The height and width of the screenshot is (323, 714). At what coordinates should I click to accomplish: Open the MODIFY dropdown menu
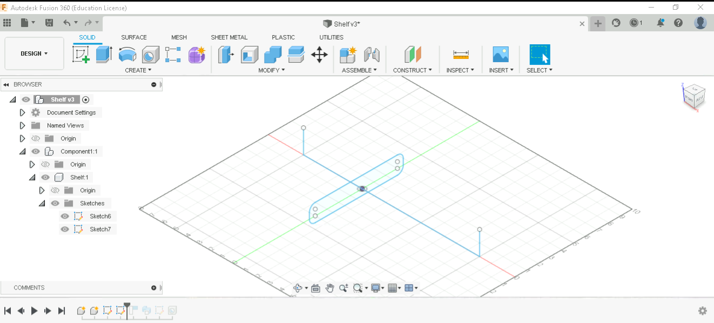272,70
